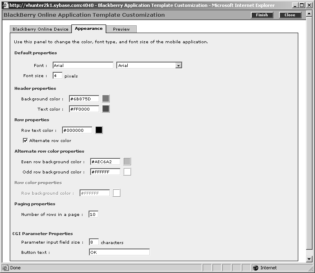This screenshot has height=273, width=315.
Task: Pick Odd row background color swatch
Action: point(127,172)
